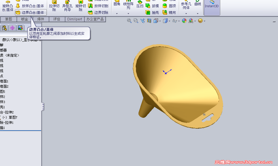This screenshot has width=278, height=166.
Task: Click the Previous View icon
Action: point(143,21)
